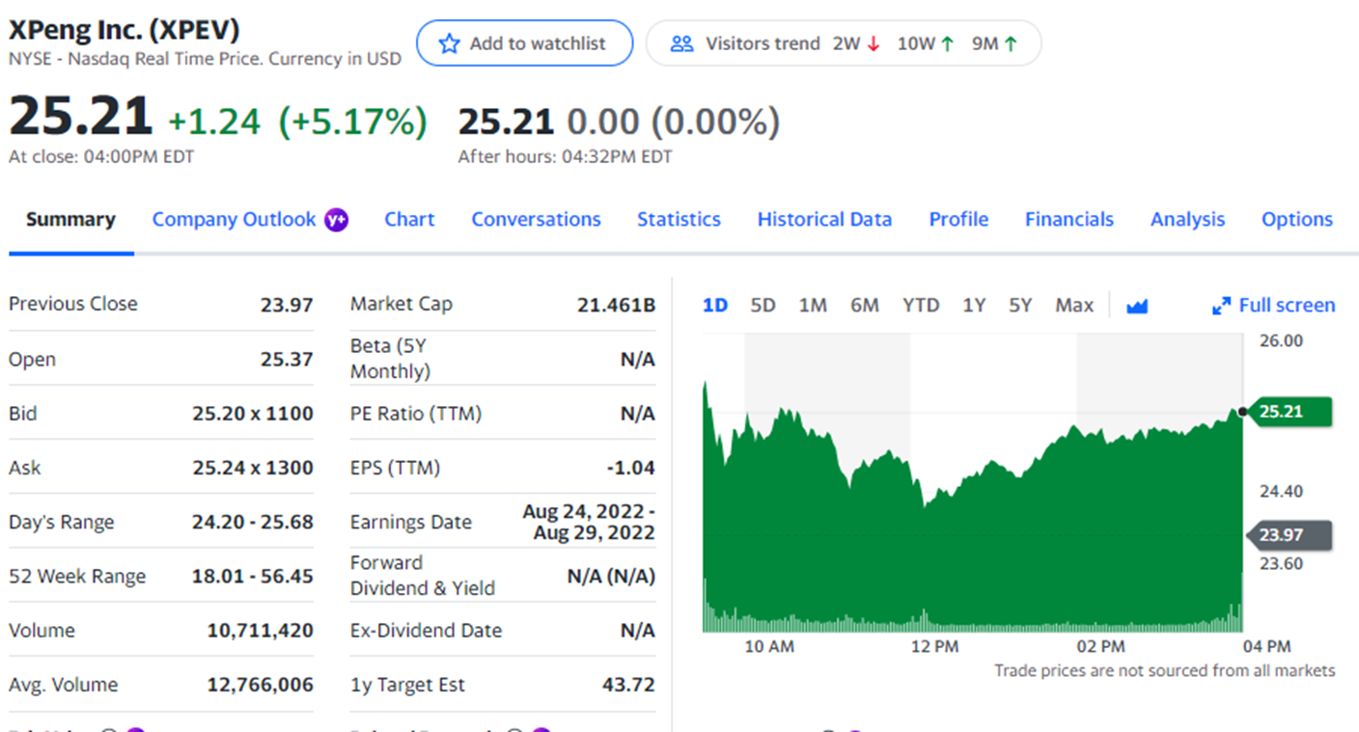Click the 52 Week Range value 18.01 - 56.45
The height and width of the screenshot is (732, 1359).
[x=253, y=576]
